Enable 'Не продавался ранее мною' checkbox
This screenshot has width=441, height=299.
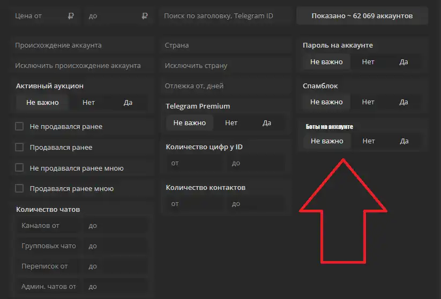pyautogui.click(x=19, y=167)
